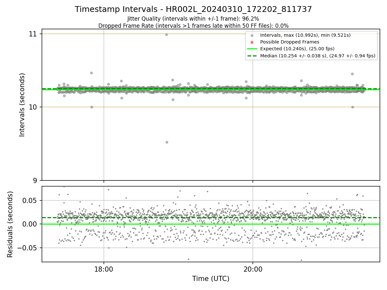The height and width of the screenshot is (290, 387).
Task: Click the minimum interval outlier point near 9.5 seconds
Action: (167, 142)
